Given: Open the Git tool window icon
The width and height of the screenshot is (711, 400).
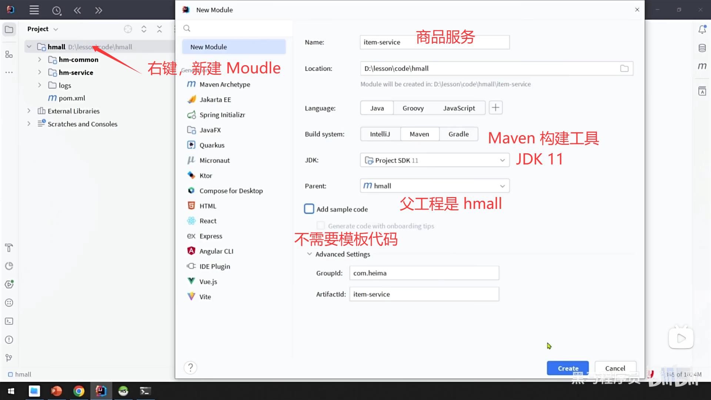Looking at the screenshot, I should point(9,357).
